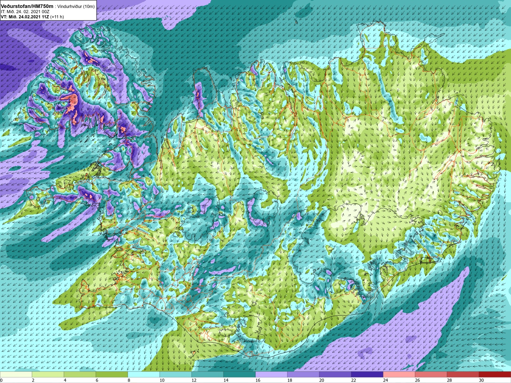Click the Veðurstofan/HM750m title text
Viewport: 511px width, 383px height.
click(x=27, y=6)
